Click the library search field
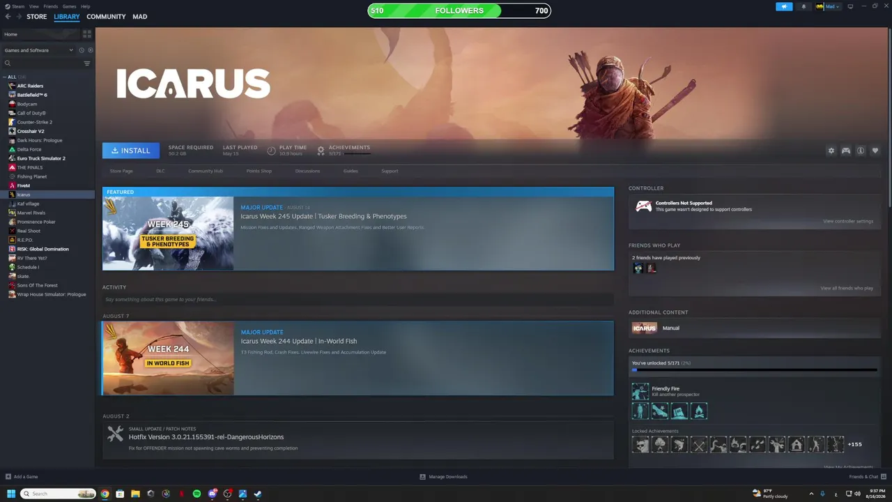Image resolution: width=892 pixels, height=502 pixels. pos(43,63)
